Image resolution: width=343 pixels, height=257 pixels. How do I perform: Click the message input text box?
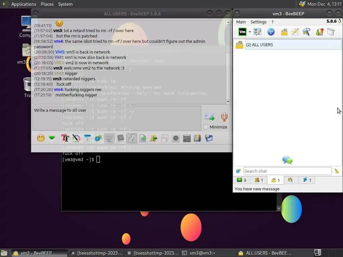tap(117, 118)
